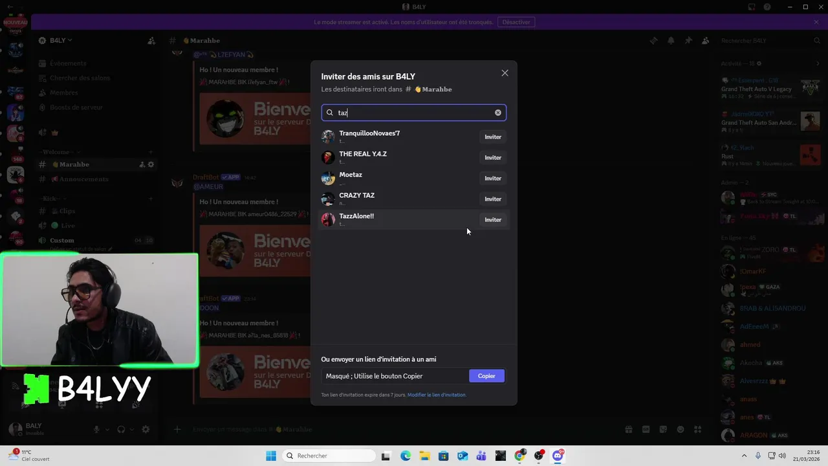Toggle the member list icon
The image size is (828, 466).
pos(705,41)
